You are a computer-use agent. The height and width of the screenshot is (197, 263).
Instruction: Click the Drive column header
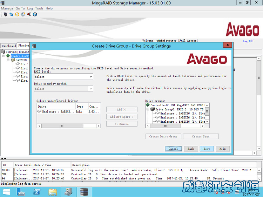click(56, 107)
